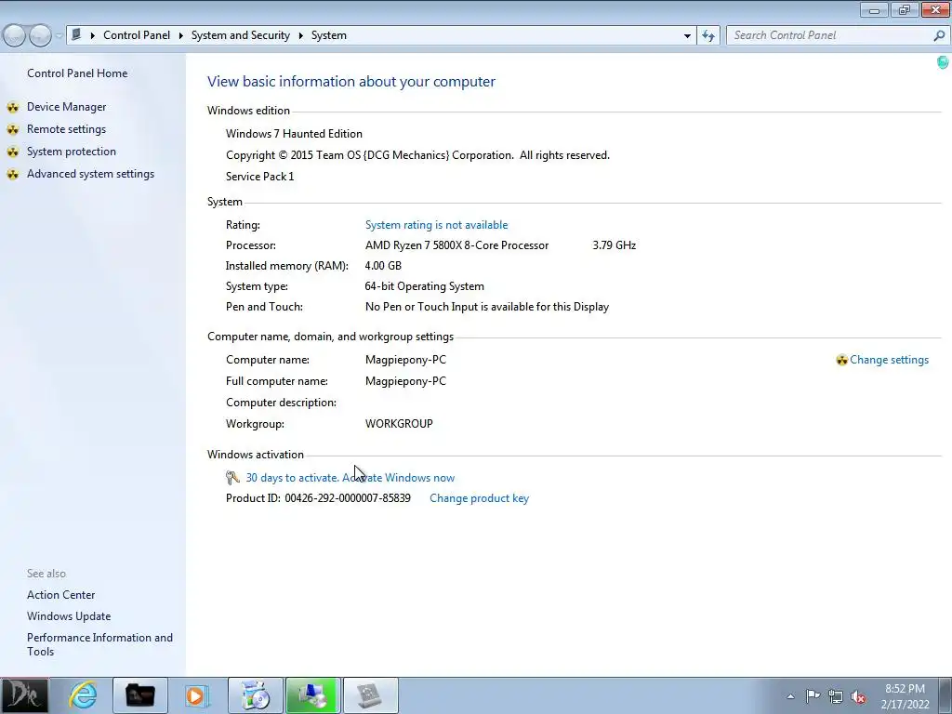Click the Advanced system settings shield icon
This screenshot has width=952, height=714.
[13, 175]
